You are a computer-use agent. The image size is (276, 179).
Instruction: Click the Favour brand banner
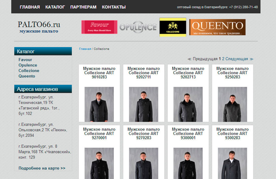[x=99, y=27]
